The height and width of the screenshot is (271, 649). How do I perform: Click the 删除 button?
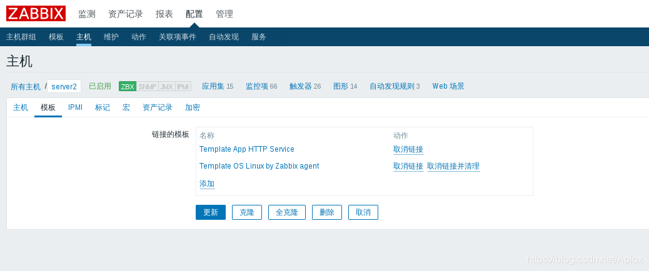click(327, 212)
